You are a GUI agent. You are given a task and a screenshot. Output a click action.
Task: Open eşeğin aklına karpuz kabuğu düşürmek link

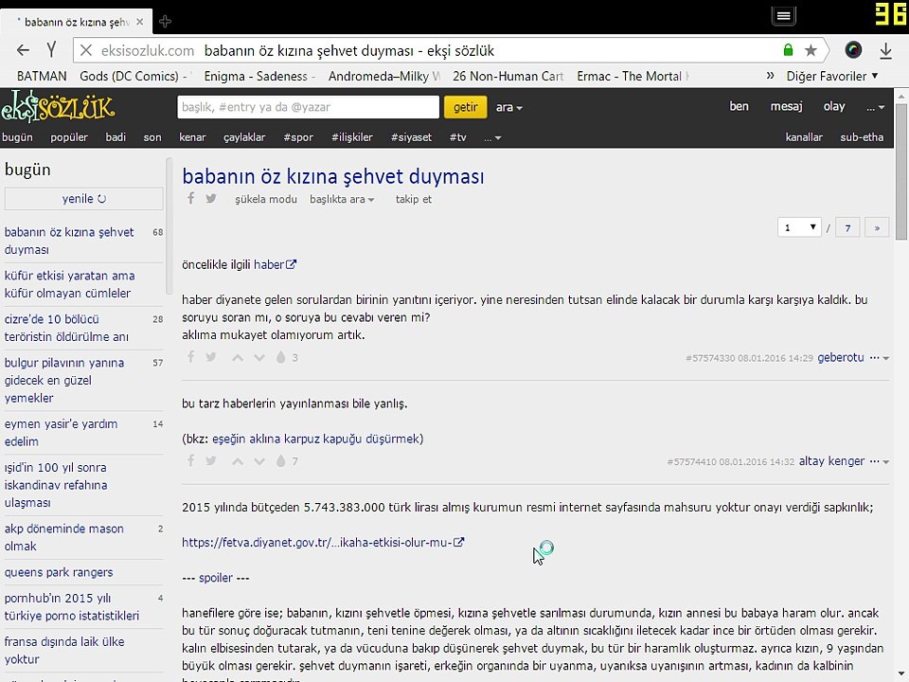click(x=315, y=439)
